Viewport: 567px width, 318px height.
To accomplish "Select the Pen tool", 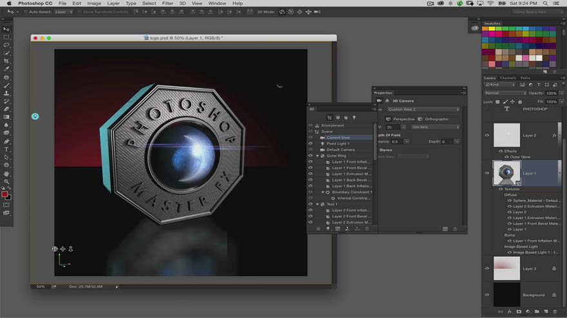I will 6,141.
